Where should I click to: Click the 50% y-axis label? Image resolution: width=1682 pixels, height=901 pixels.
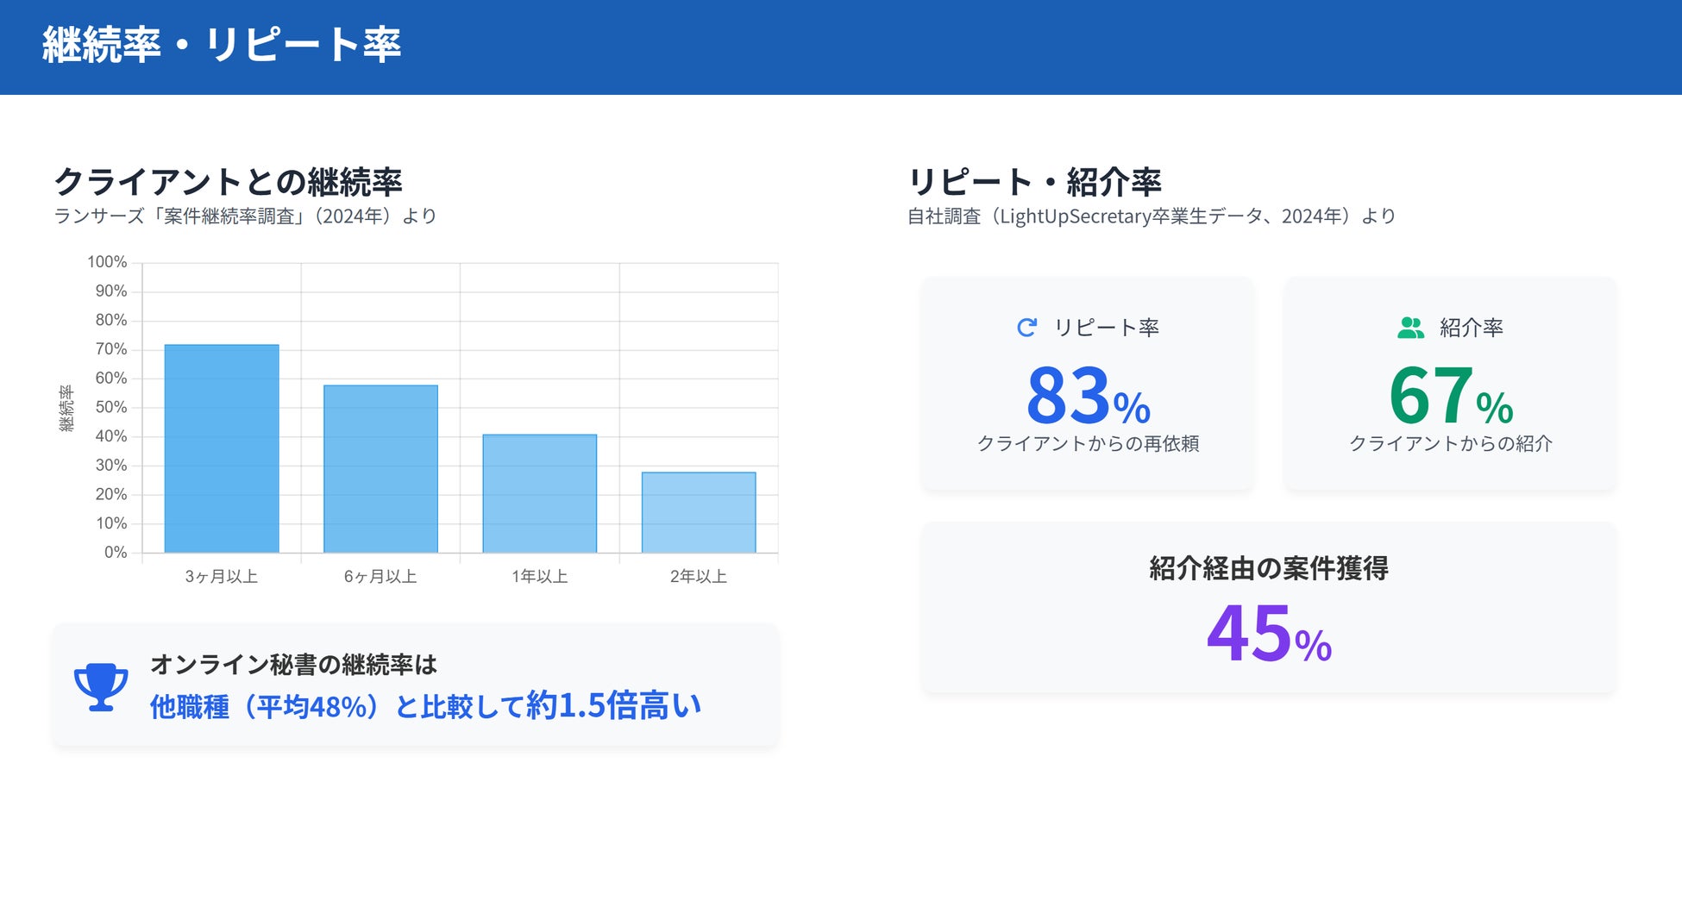(111, 407)
